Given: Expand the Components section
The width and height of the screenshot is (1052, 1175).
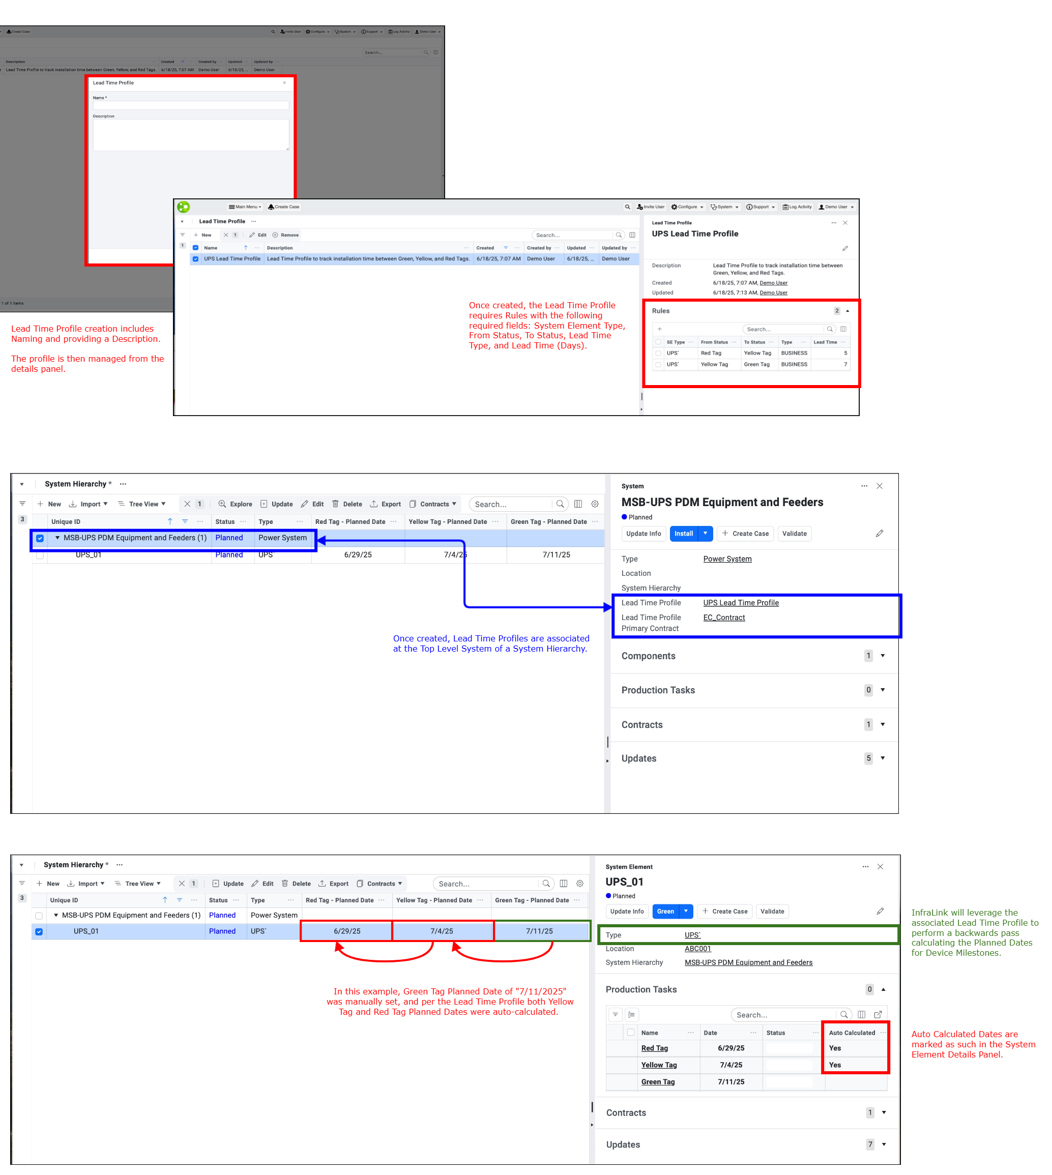Looking at the screenshot, I should click(883, 656).
